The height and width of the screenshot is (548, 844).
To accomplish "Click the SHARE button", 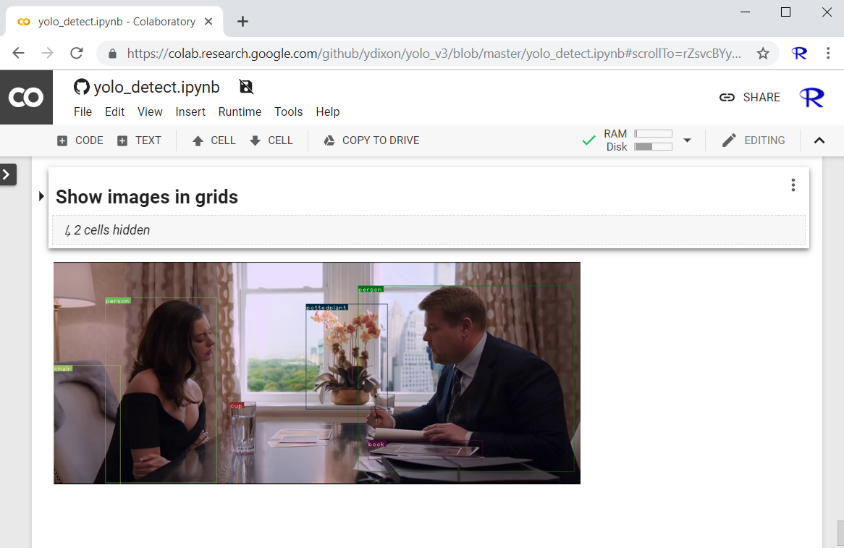I will (750, 98).
